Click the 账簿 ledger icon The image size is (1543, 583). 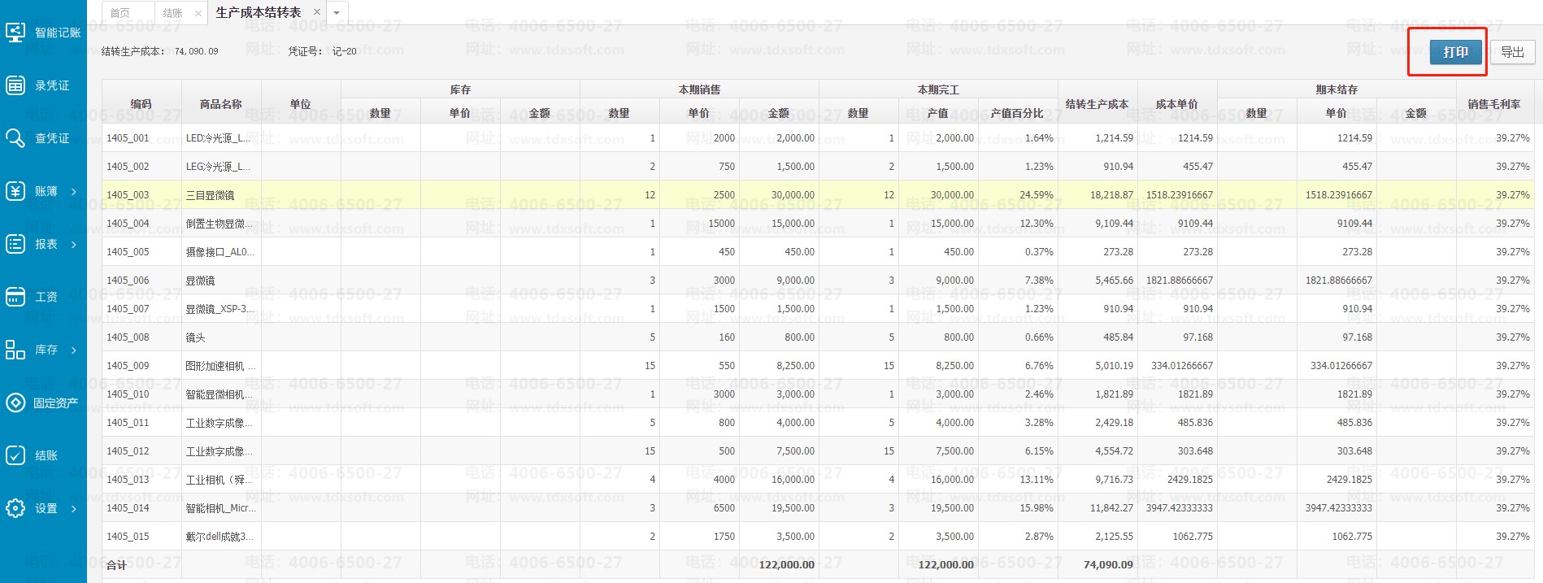pos(15,191)
